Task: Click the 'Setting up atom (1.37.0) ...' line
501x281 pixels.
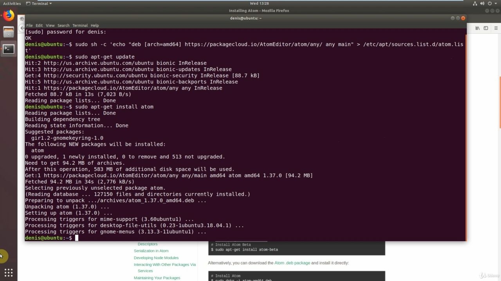Action: (69, 213)
